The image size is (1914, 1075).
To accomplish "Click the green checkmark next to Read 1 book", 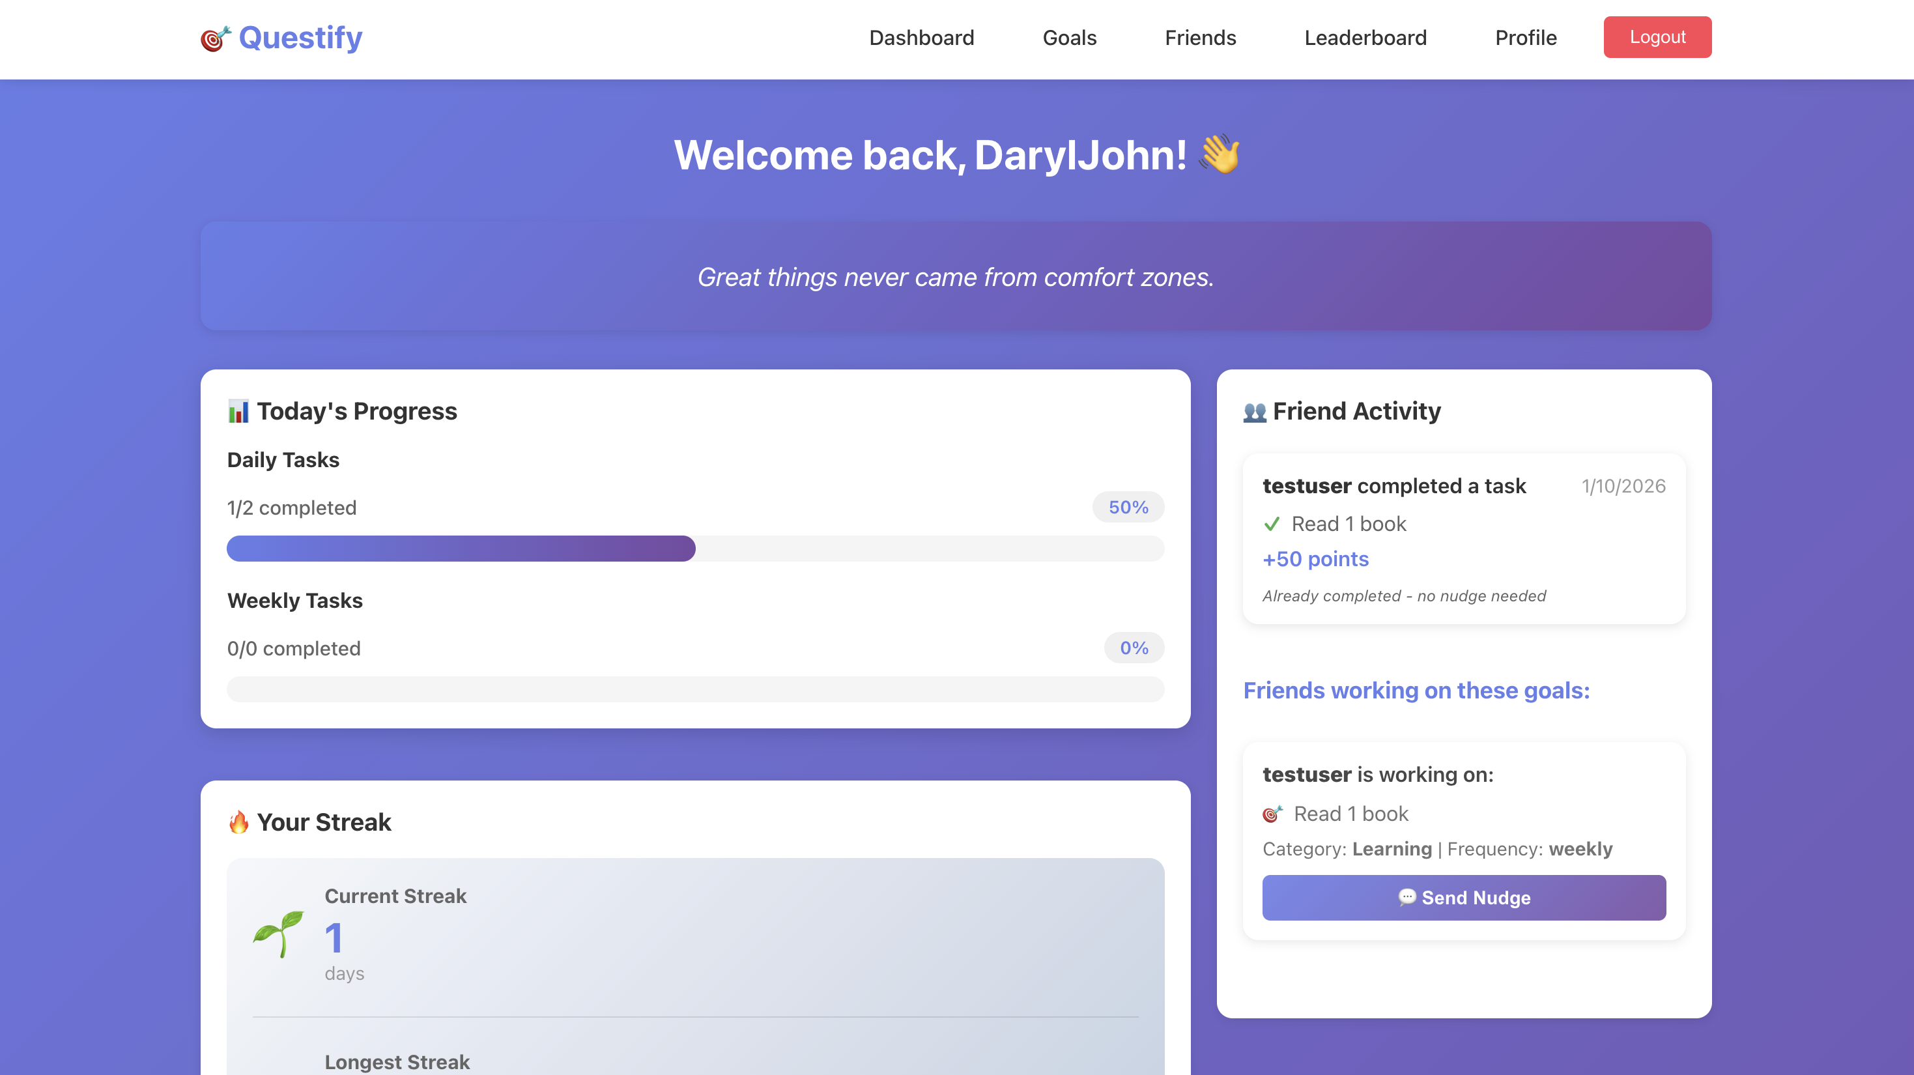I will pos(1271,524).
